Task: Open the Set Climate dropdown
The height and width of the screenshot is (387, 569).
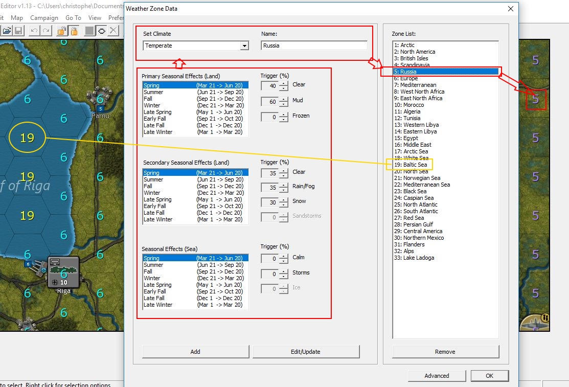Action: (x=244, y=45)
